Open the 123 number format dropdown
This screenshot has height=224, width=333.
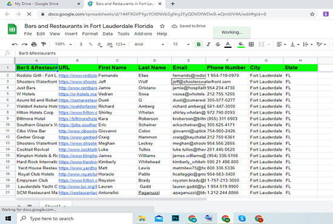120,44
